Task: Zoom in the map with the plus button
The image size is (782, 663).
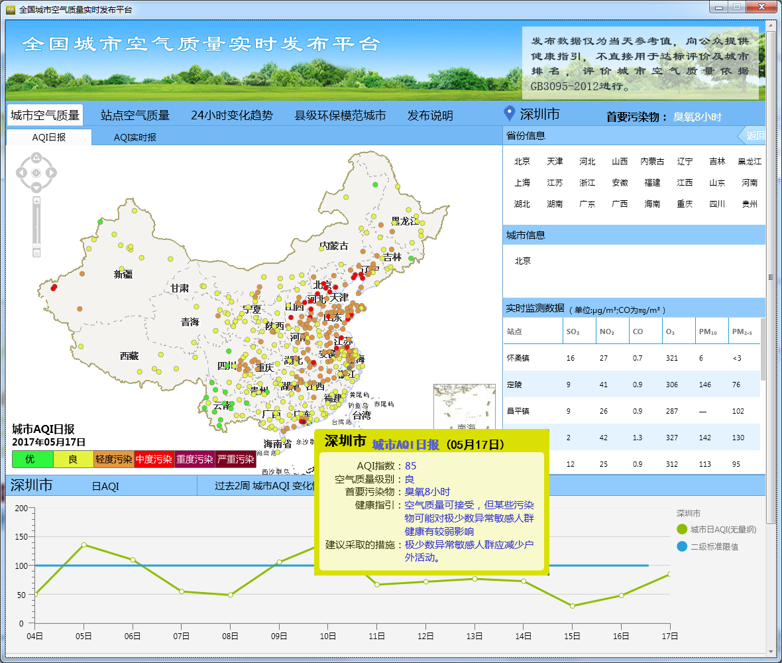Action: tap(36, 200)
